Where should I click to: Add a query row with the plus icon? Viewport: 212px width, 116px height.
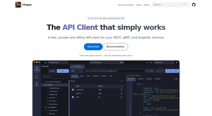(x=122, y=81)
